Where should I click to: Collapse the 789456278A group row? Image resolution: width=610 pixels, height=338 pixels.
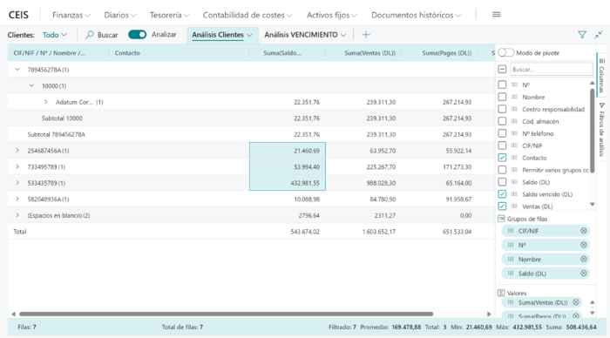(17, 69)
